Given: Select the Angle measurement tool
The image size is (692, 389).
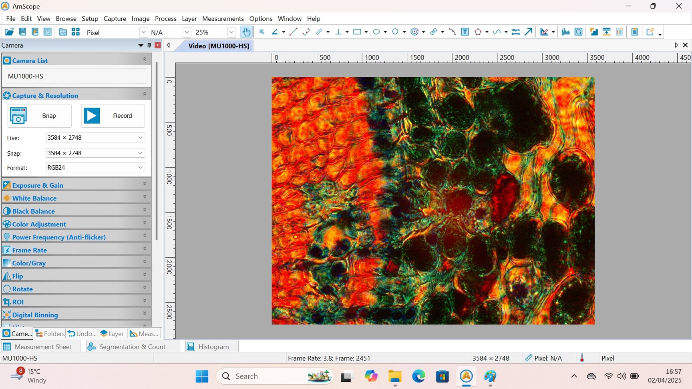Looking at the screenshot, I should pyautogui.click(x=275, y=32).
